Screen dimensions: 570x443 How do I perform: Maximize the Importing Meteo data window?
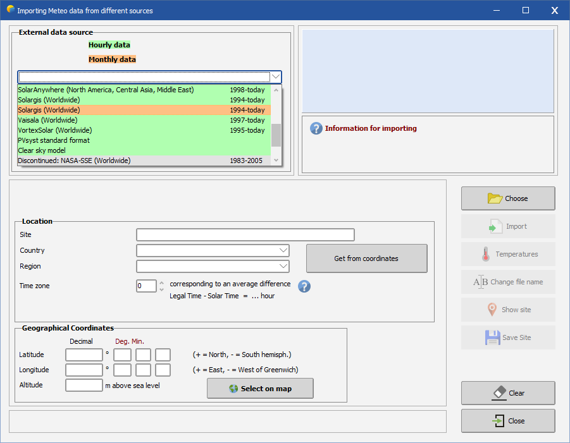pyautogui.click(x=526, y=10)
